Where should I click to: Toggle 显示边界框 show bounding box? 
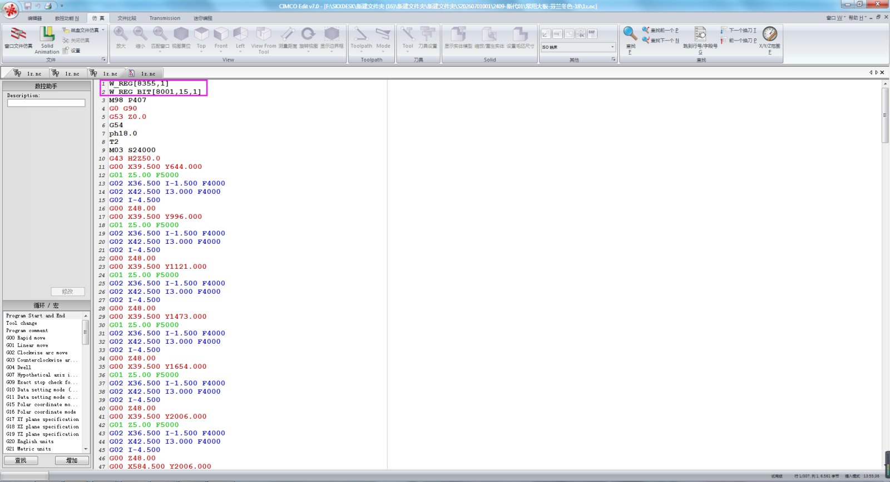[x=332, y=38]
